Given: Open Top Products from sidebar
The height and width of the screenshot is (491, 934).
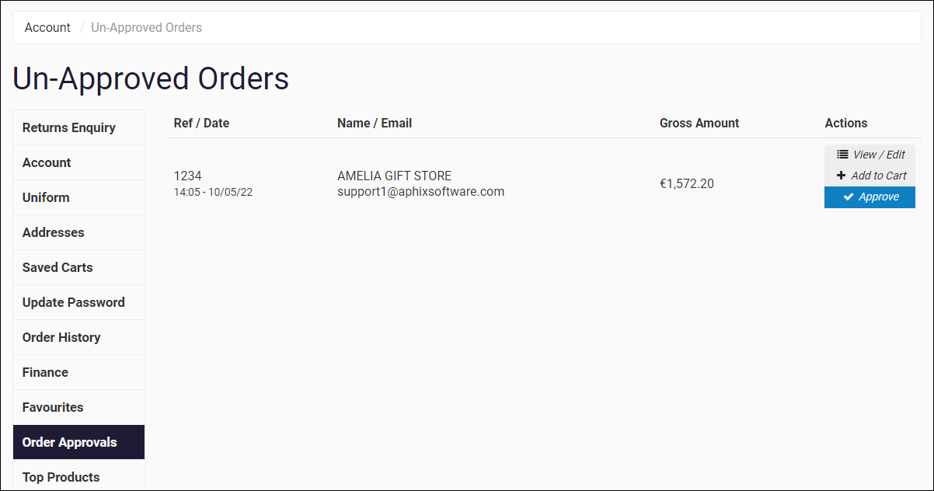Looking at the screenshot, I should point(61,477).
